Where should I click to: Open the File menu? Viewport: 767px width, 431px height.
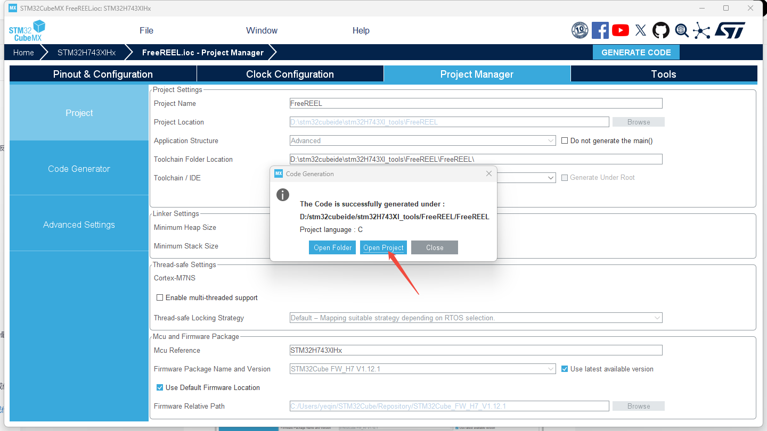tap(146, 30)
